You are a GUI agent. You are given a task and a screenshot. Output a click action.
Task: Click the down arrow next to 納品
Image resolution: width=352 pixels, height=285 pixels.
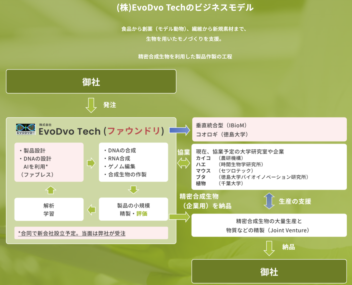point(269,248)
